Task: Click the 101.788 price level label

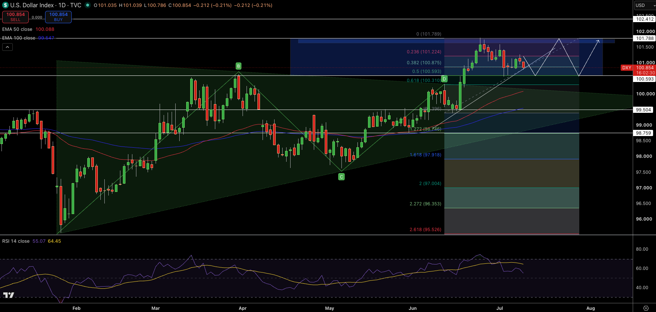Action: 644,38
